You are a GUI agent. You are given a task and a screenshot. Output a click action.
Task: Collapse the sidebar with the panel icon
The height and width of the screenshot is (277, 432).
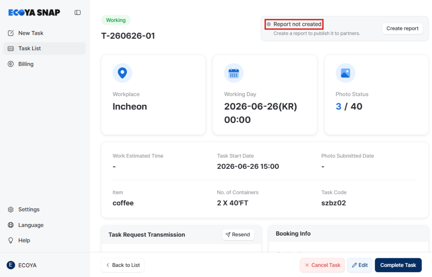(78, 13)
